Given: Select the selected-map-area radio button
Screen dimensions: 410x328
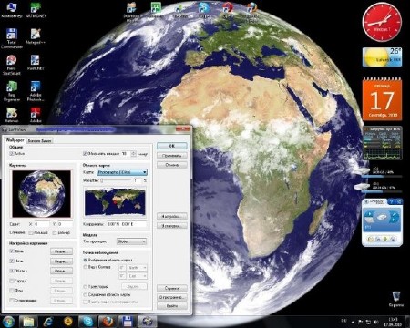Looking at the screenshot, I should [86, 260].
